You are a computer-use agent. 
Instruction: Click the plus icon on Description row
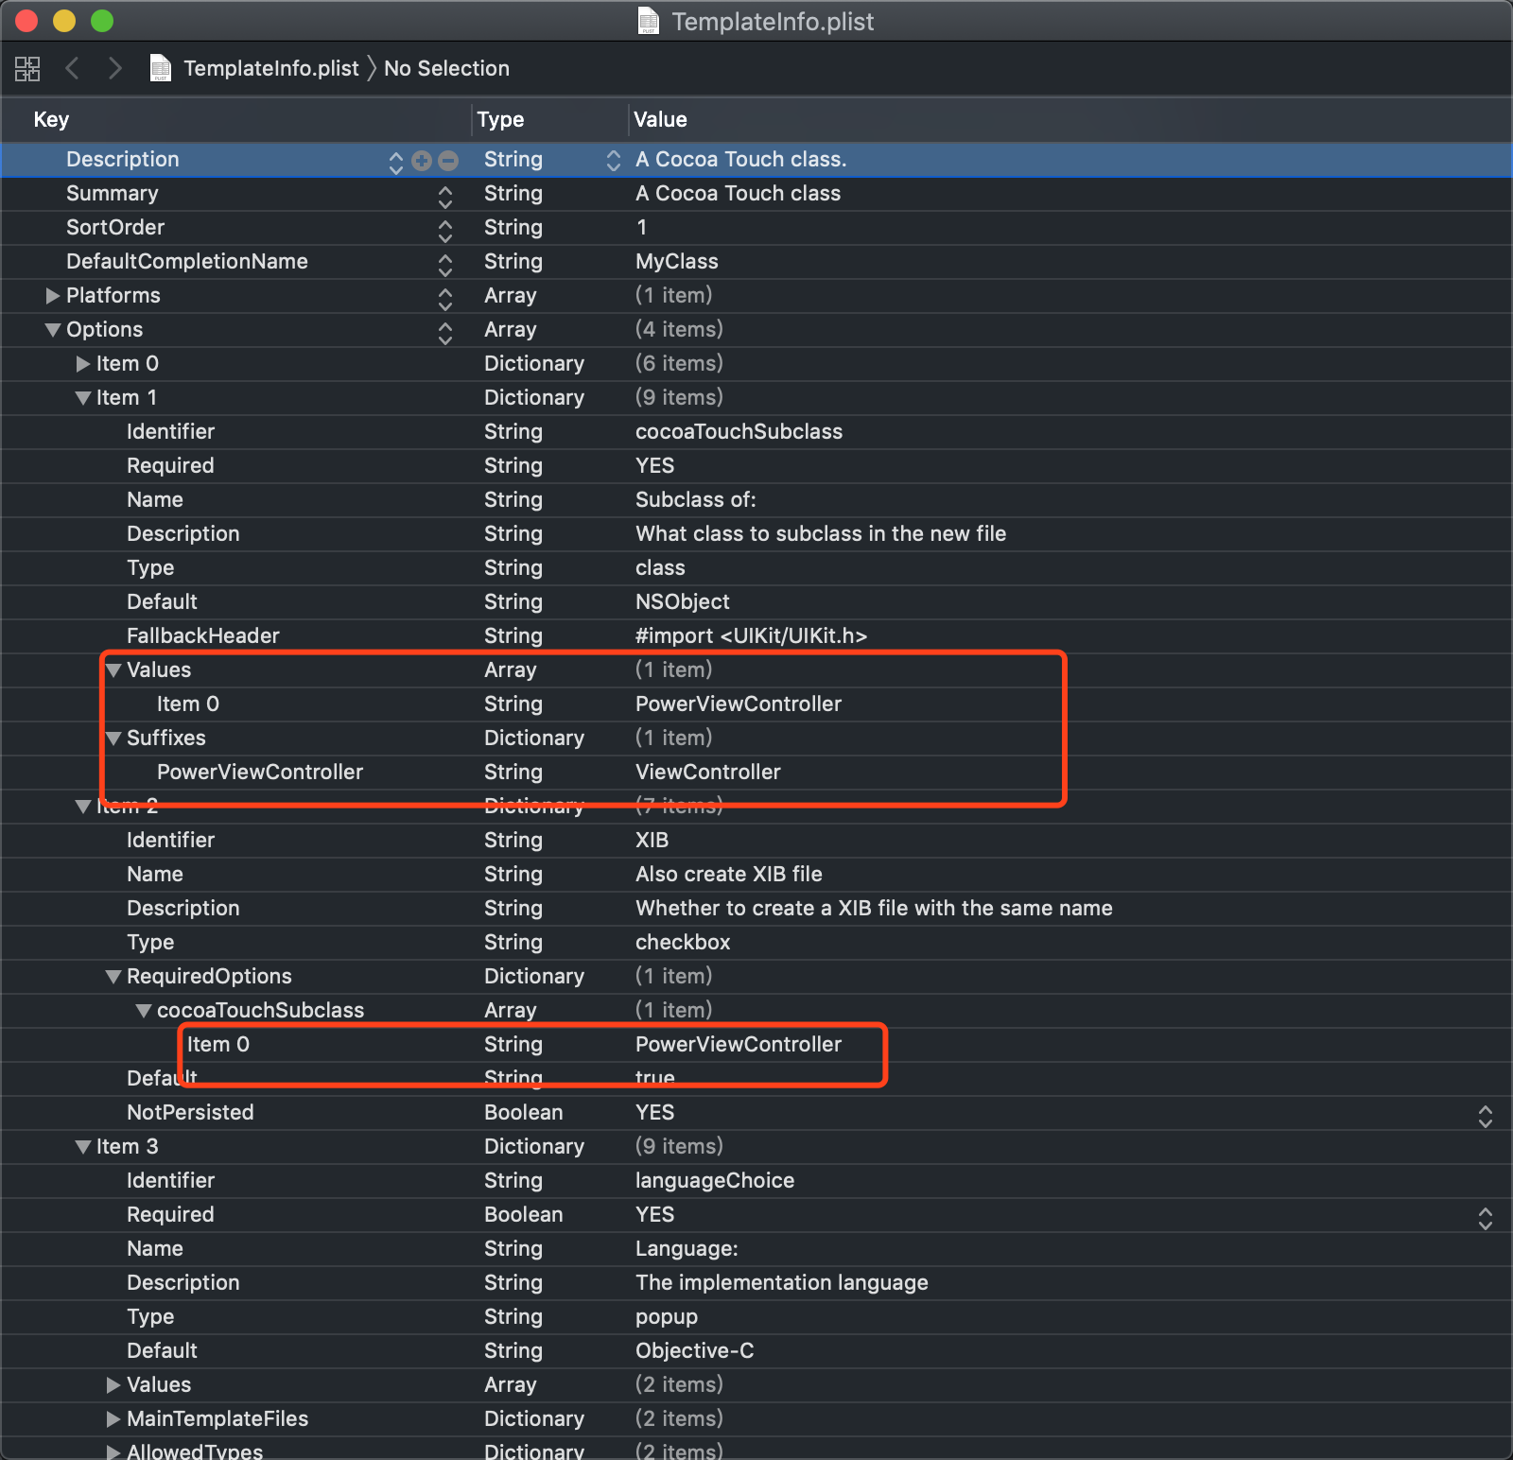click(x=422, y=161)
